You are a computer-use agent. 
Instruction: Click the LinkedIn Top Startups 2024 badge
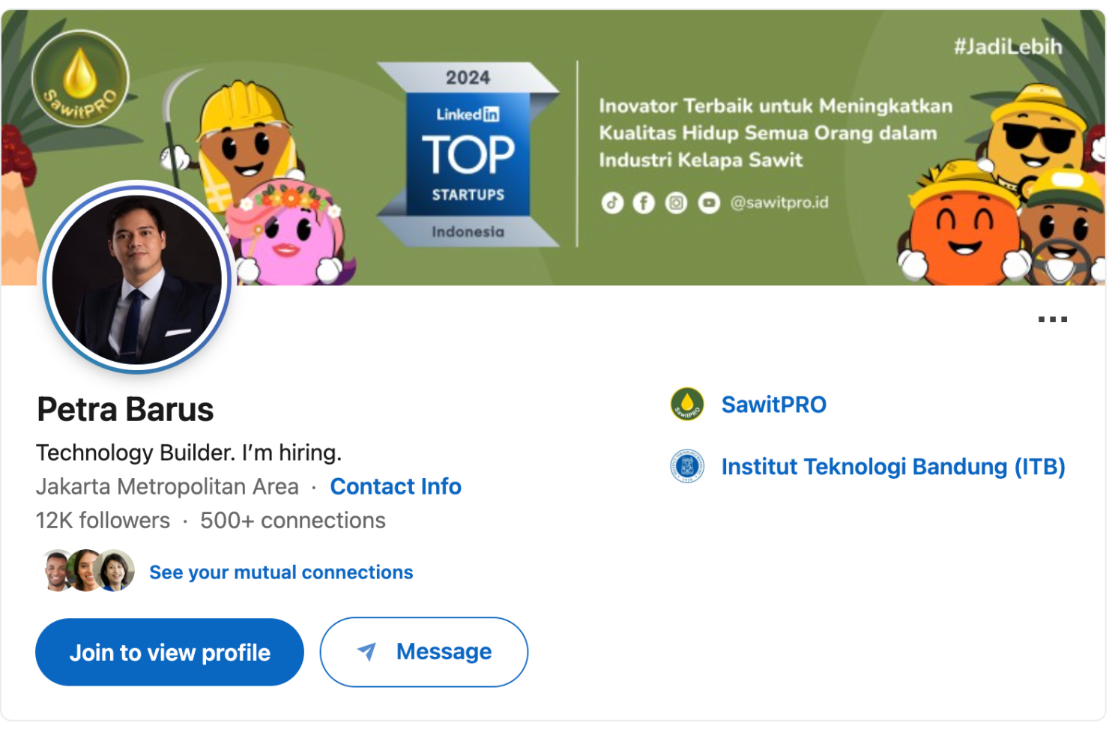tap(468, 154)
